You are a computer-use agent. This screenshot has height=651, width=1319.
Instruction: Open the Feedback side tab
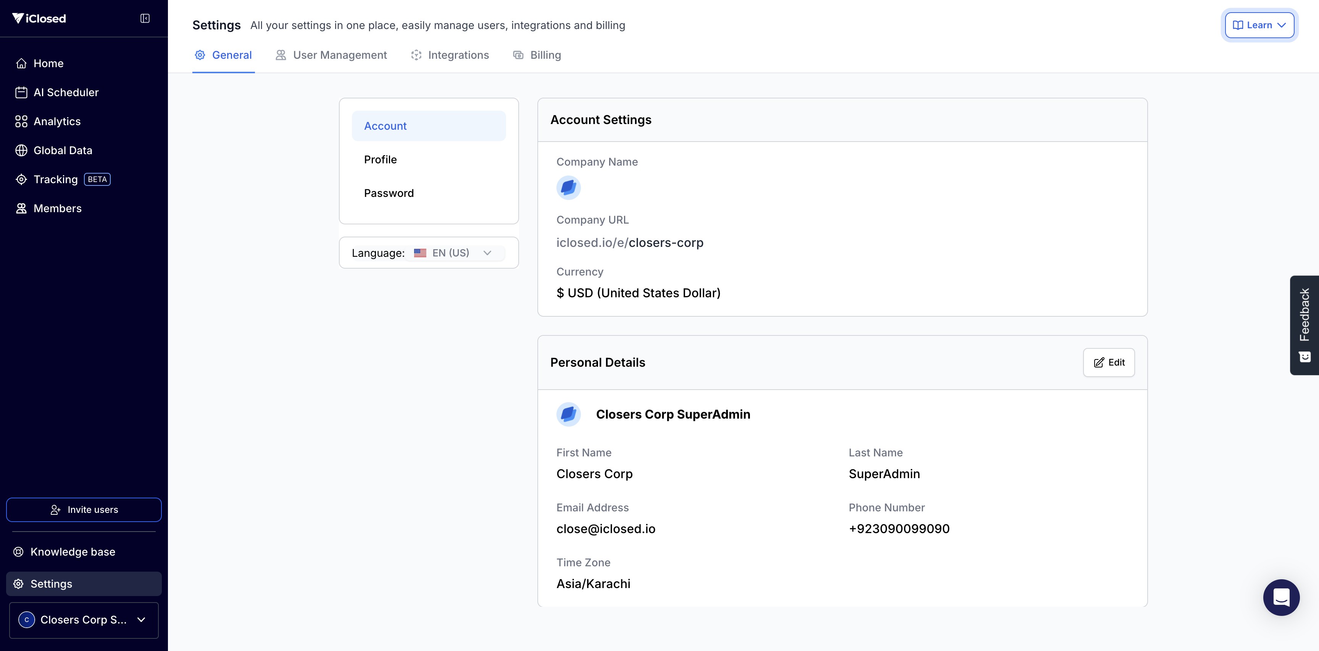1304,324
